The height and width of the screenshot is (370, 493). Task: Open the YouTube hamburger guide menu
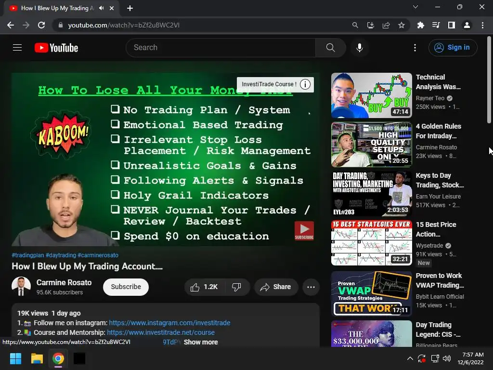pos(17,48)
